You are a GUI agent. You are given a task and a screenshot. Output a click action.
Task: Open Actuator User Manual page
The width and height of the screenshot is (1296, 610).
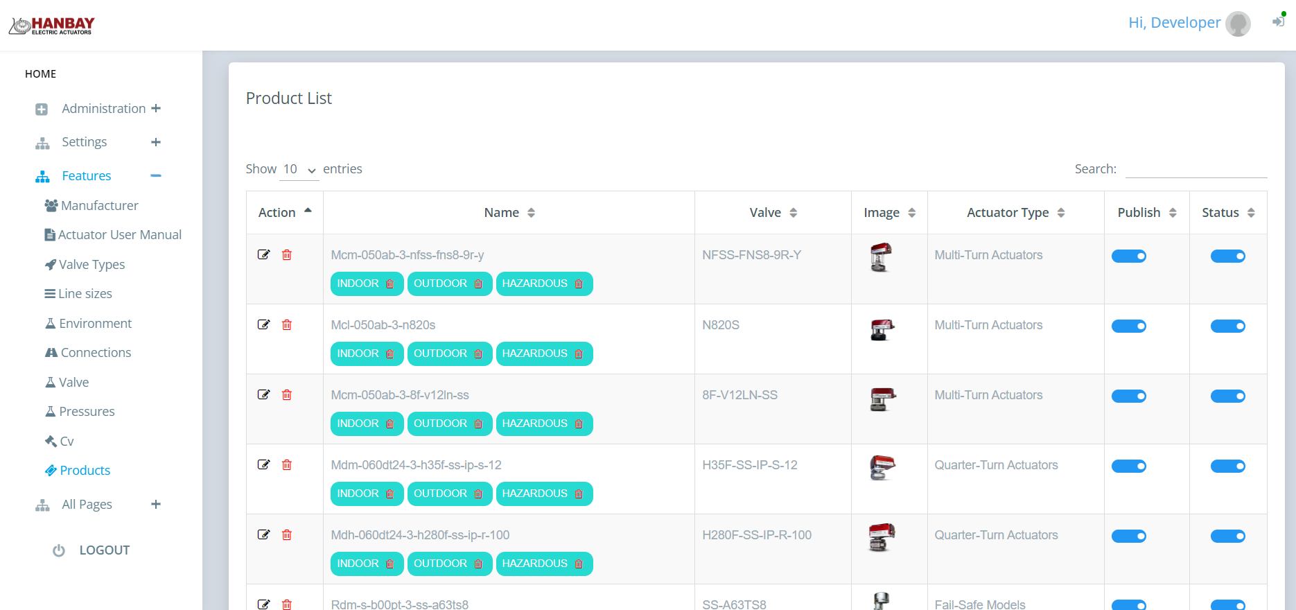pyautogui.click(x=113, y=235)
